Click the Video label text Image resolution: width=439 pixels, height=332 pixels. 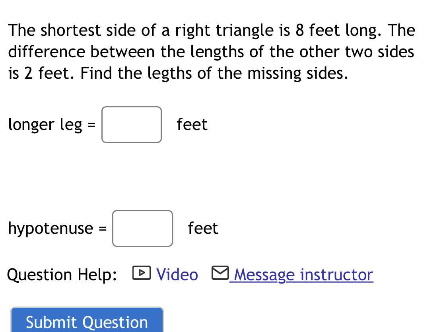[x=177, y=274]
